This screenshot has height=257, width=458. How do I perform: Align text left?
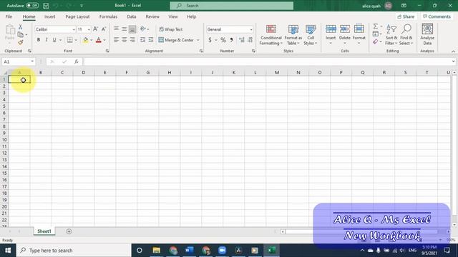[116, 40]
